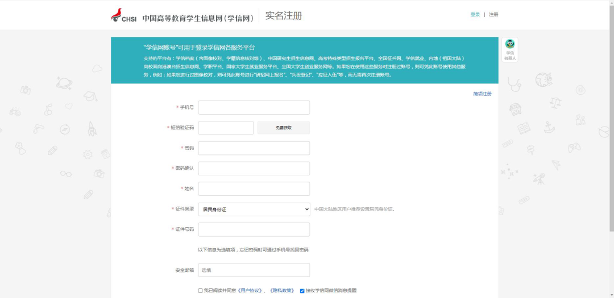Screen dimensions: 614x298
Task: Focus the 安全邮箱 optional input field
Action: pos(254,270)
